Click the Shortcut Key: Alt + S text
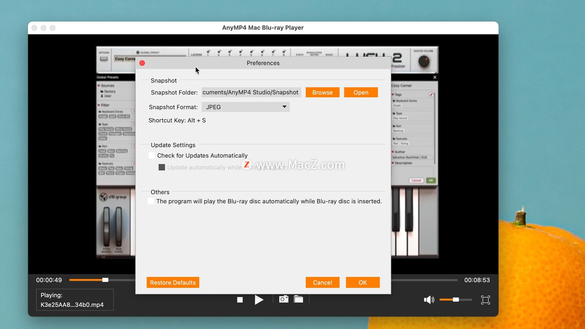Viewport: 585px width, 329px height. pyautogui.click(x=177, y=120)
